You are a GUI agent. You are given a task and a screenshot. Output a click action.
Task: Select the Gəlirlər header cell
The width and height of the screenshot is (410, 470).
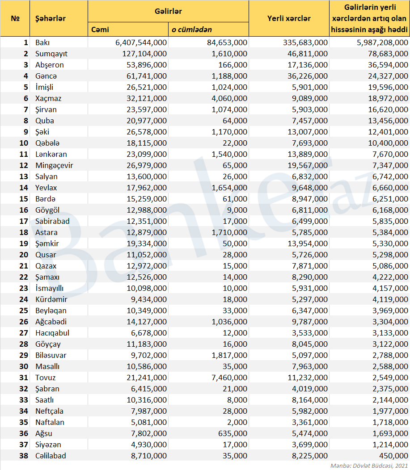168,11
